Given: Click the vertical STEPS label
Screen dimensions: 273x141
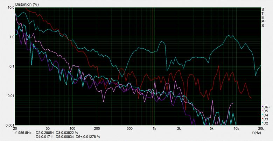Looking at the screenshot, I should point(262,17).
